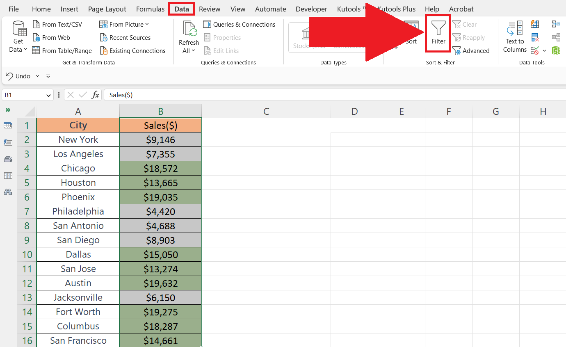Image resolution: width=566 pixels, height=347 pixels.
Task: Open the Kutools Plus tab
Action: pos(396,9)
